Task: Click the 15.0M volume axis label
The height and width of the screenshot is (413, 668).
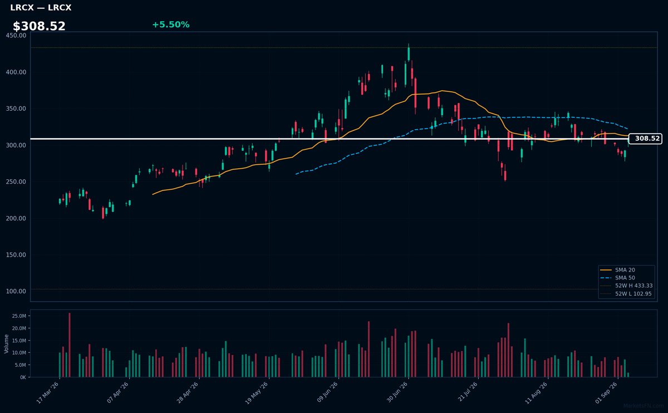Action: click(x=19, y=341)
